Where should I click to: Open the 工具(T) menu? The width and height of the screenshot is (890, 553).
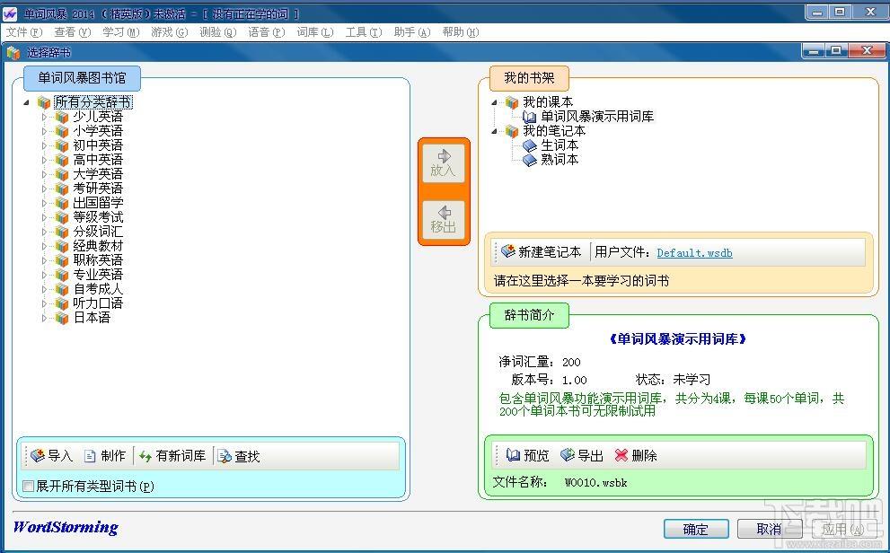[363, 32]
